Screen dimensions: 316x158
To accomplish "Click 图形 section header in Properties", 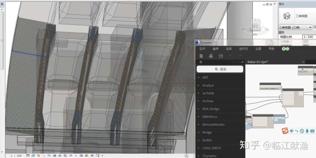I will [281, 32].
